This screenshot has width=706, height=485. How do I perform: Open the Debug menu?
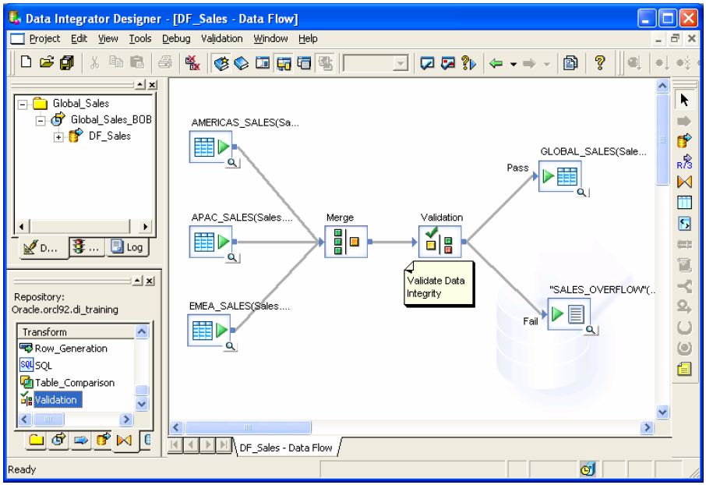[x=176, y=39]
